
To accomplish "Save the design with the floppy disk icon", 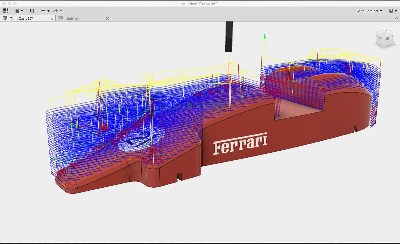I will pyautogui.click(x=32, y=11).
